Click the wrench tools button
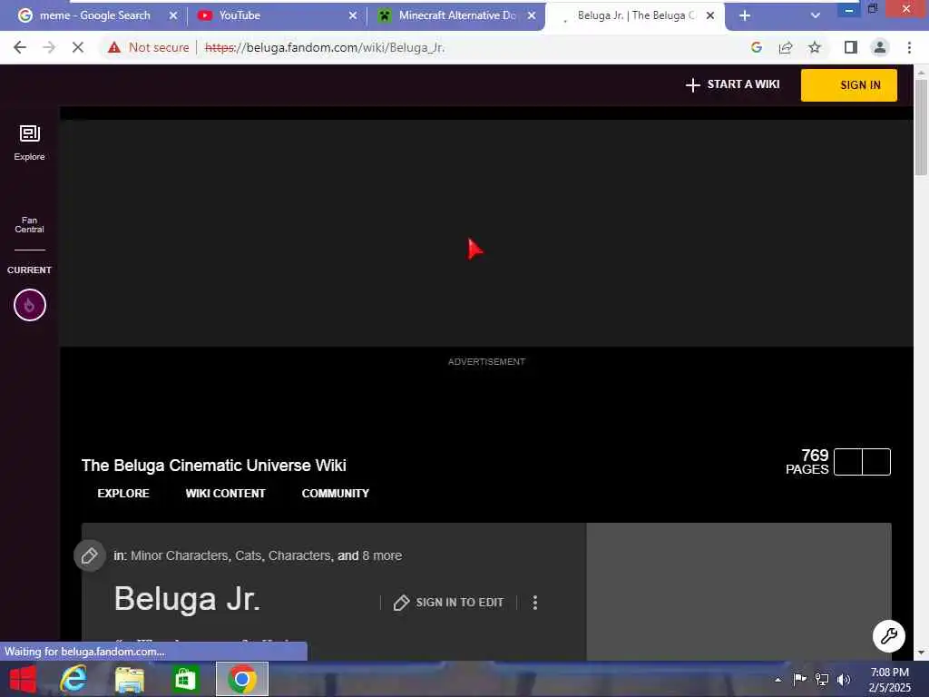Viewport: 929px width, 697px height. 889,636
